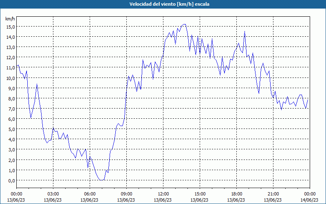Click the zero wind minimum near 07:00
This screenshot has height=204, width=326.
click(101, 180)
